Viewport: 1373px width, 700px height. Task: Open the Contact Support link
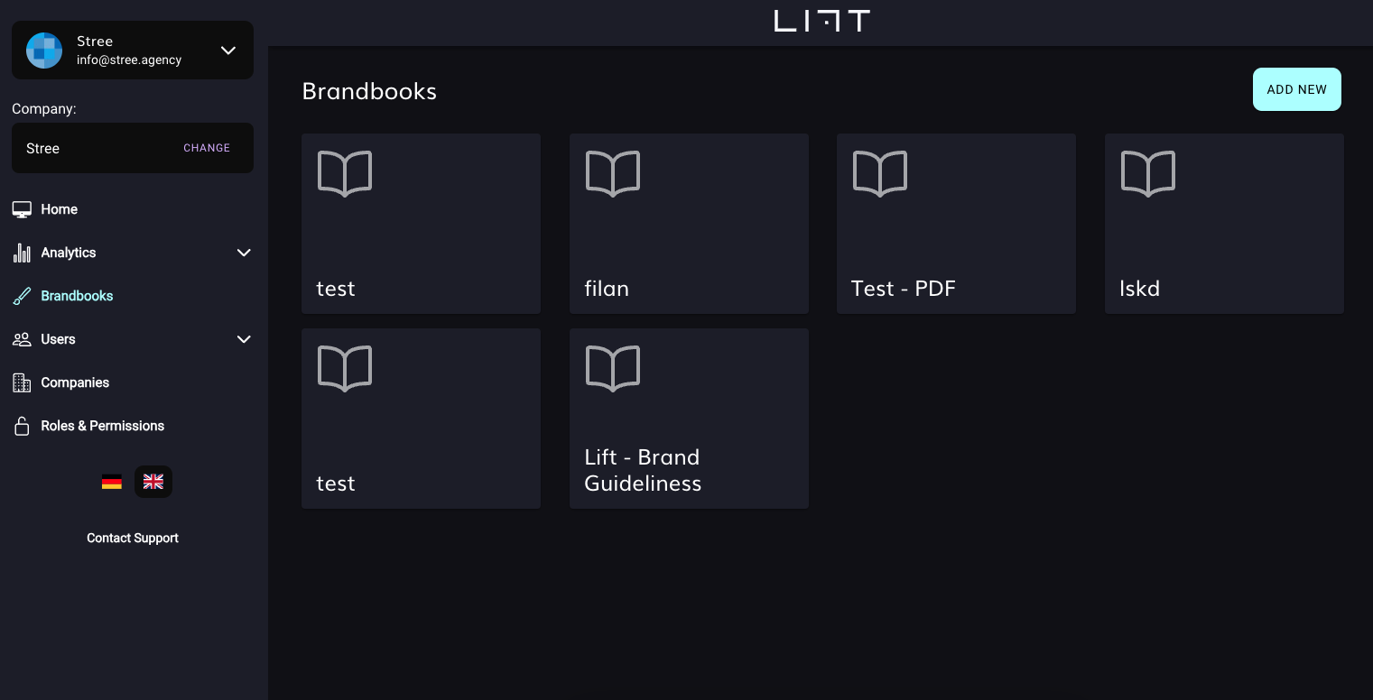pyautogui.click(x=133, y=538)
